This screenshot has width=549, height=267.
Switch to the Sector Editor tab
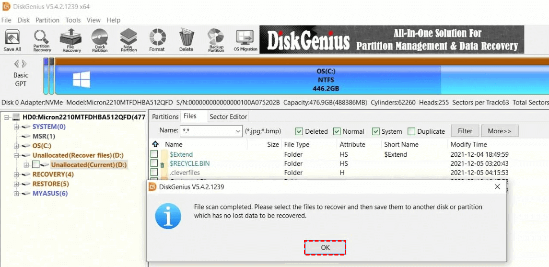coord(228,116)
